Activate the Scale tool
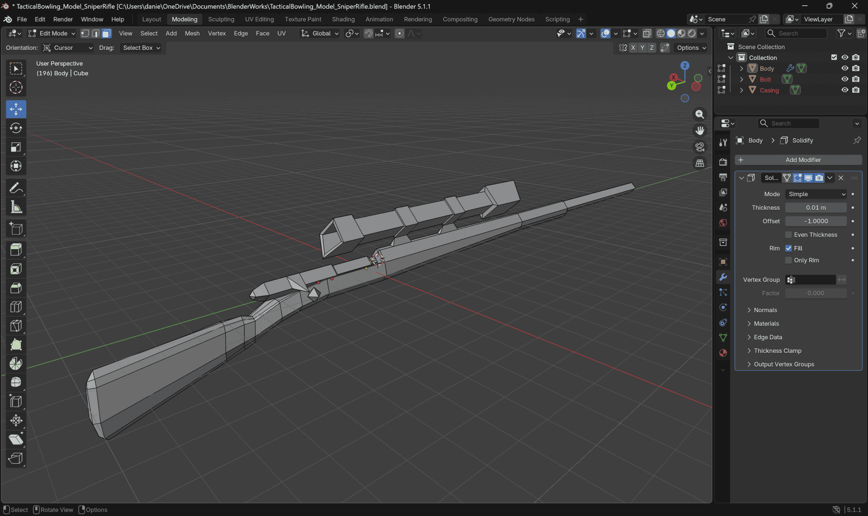The height and width of the screenshot is (516, 868). [x=16, y=147]
